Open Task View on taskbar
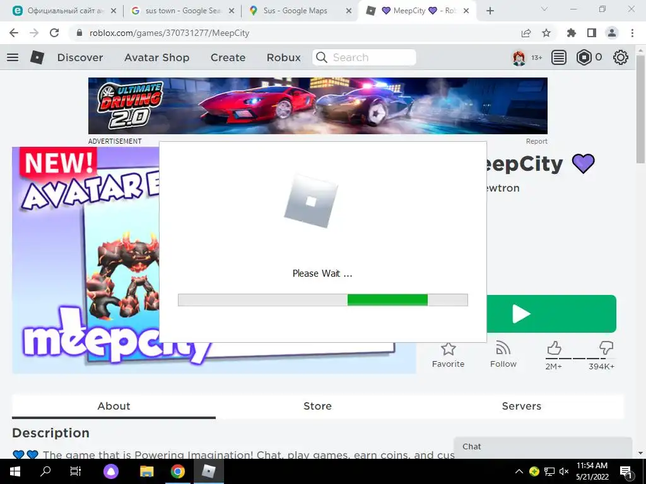 (76, 471)
